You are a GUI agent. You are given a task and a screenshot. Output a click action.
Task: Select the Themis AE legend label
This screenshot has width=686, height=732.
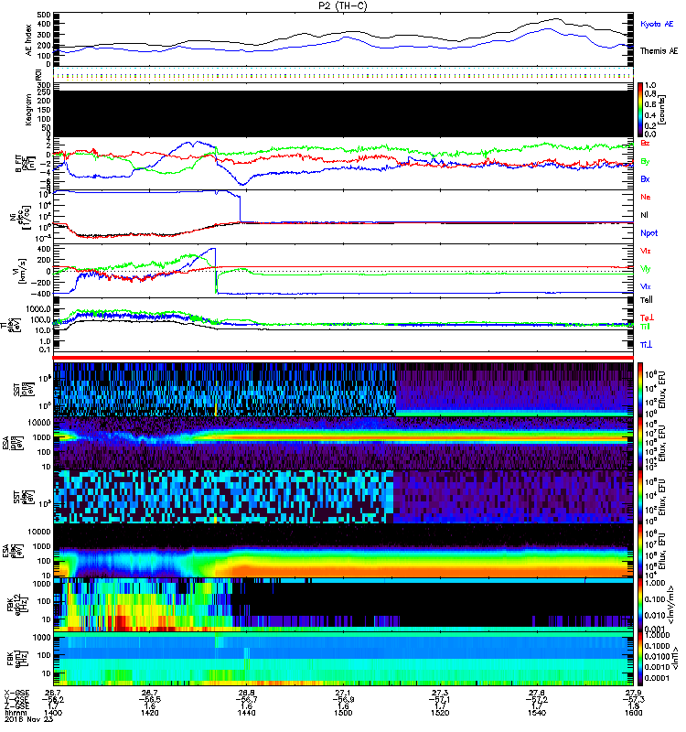[x=659, y=51]
